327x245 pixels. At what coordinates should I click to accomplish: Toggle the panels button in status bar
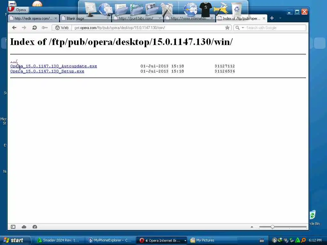pyautogui.click(x=13, y=227)
